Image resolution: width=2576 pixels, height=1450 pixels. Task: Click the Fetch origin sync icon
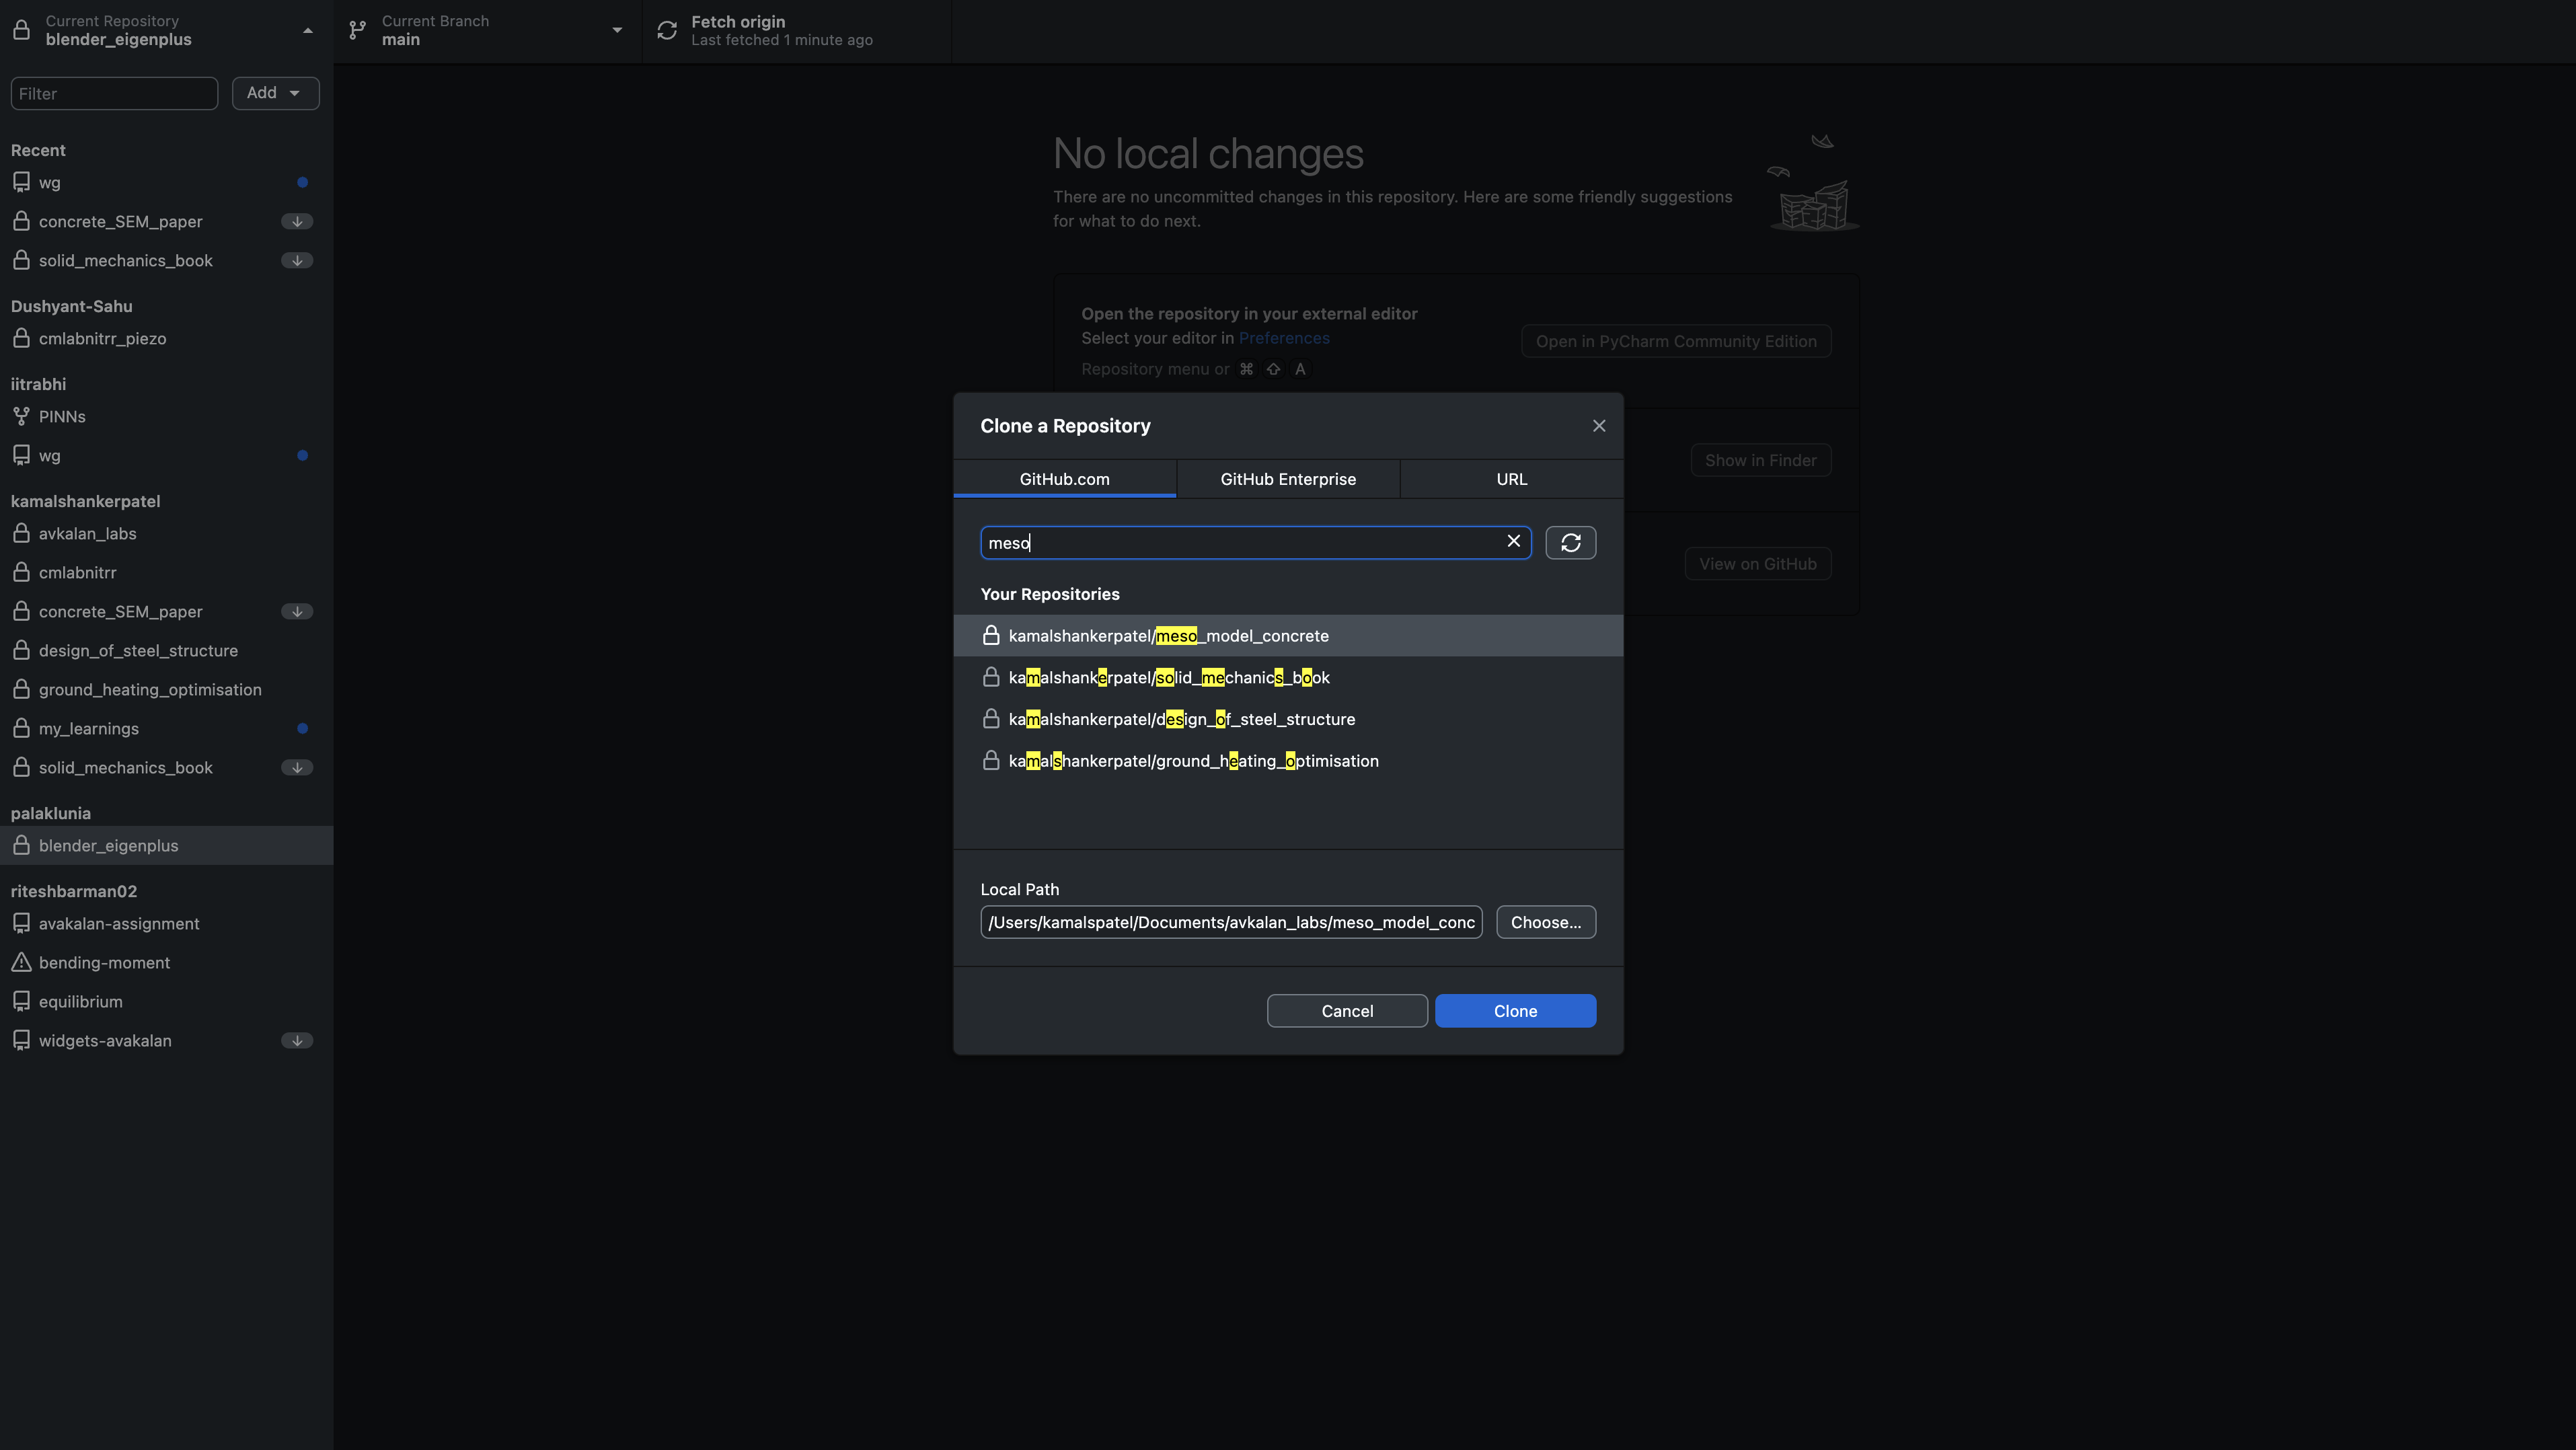pyautogui.click(x=667, y=30)
